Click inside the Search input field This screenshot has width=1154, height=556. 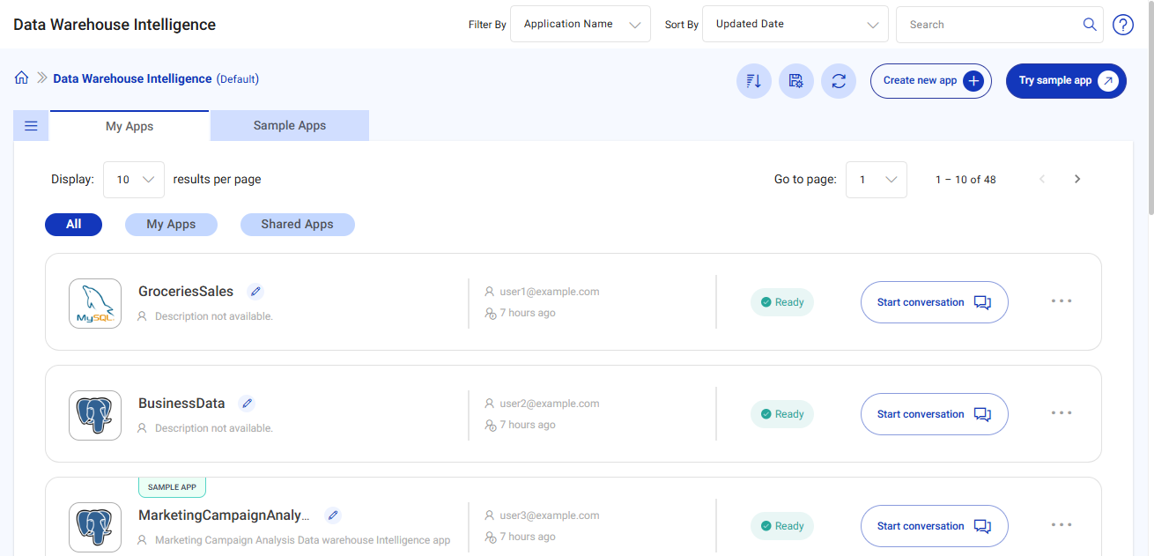click(x=987, y=24)
